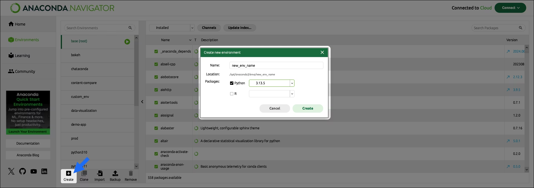Image resolution: width=534 pixels, height=188 pixels.
Task: Go to the Home tab
Action: coord(17,24)
